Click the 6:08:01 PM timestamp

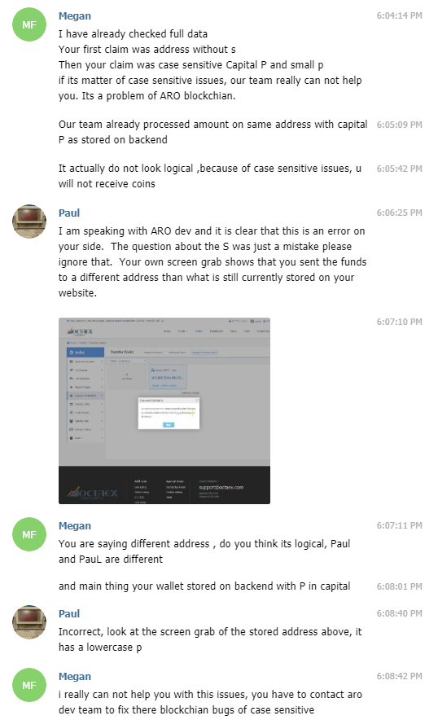(399, 586)
